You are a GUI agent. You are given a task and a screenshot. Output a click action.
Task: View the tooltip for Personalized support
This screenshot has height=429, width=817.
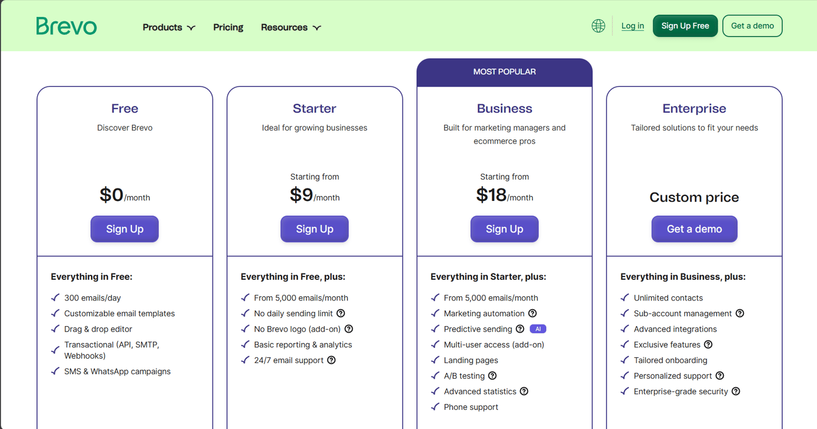pyautogui.click(x=720, y=376)
